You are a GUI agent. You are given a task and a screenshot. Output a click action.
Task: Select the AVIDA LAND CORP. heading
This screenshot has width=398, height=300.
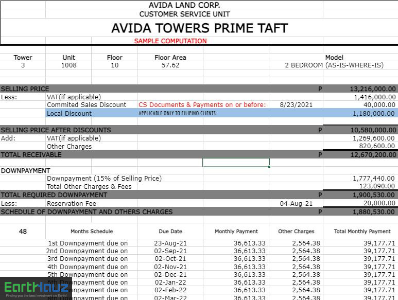coord(184,5)
